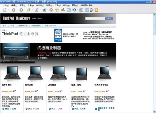Click the Back navigation arrow icon
156x113 pixels.
point(14,10)
